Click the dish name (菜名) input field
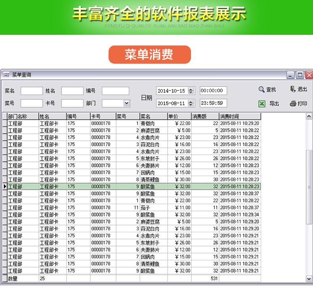The width and height of the screenshot is (313, 290). (x=32, y=91)
